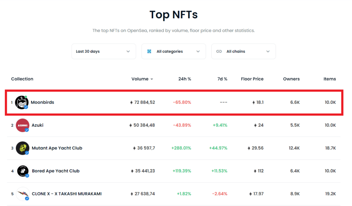Select the CLONE X - X TAKASHI MURAKAMI link
The image size is (352, 206).
67,194
